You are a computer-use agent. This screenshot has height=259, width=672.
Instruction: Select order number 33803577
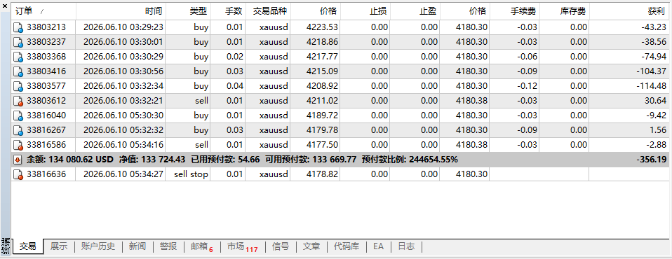pyautogui.click(x=46, y=86)
